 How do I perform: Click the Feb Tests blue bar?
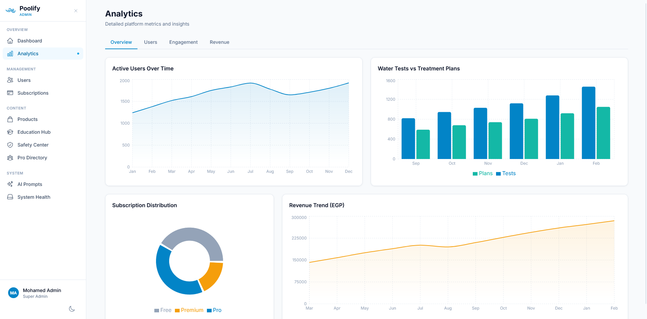pos(588,123)
